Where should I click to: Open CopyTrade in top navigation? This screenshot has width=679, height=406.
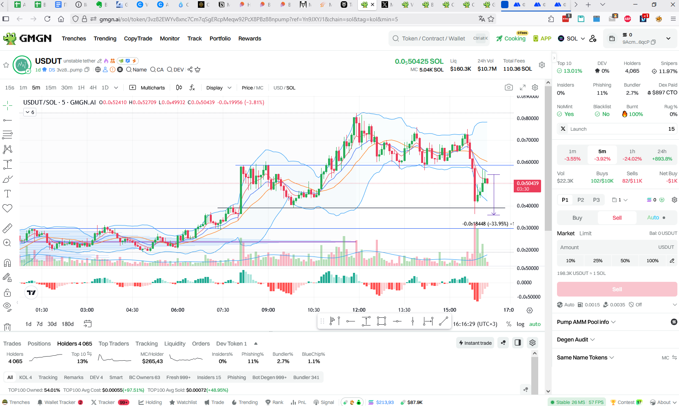tap(138, 38)
